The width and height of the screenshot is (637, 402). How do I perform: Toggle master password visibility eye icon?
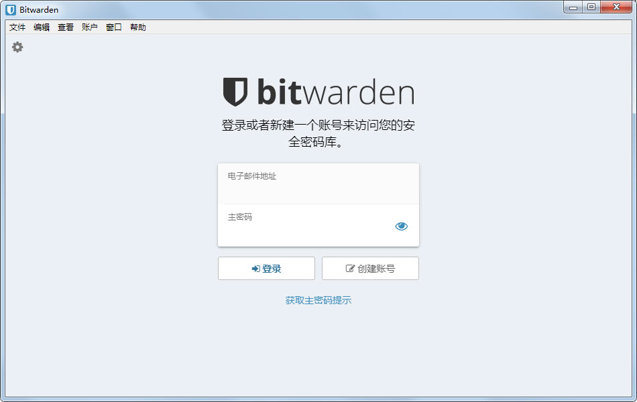pos(401,226)
